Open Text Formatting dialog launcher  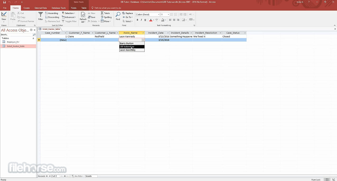click(194, 26)
